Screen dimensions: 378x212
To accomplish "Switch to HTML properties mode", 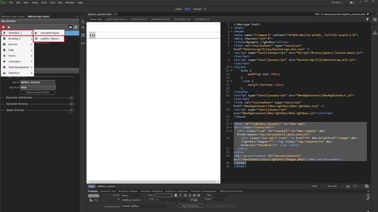I will pyautogui.click(x=94, y=196).
